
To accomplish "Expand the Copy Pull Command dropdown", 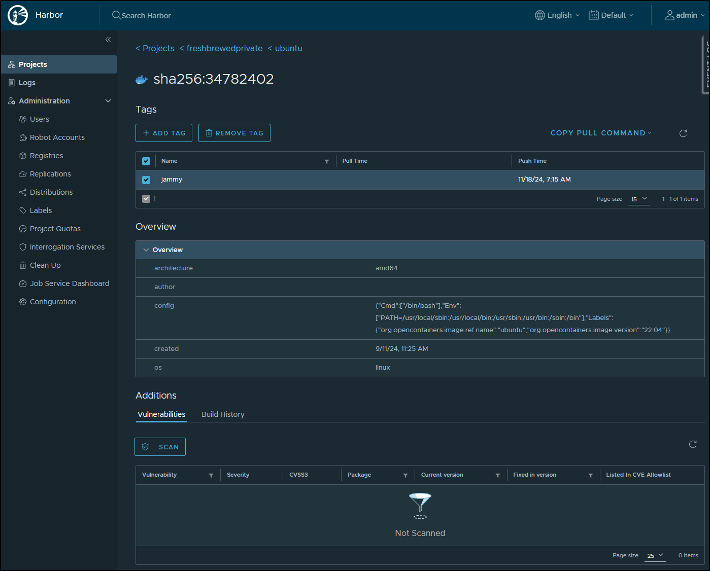I will [601, 133].
